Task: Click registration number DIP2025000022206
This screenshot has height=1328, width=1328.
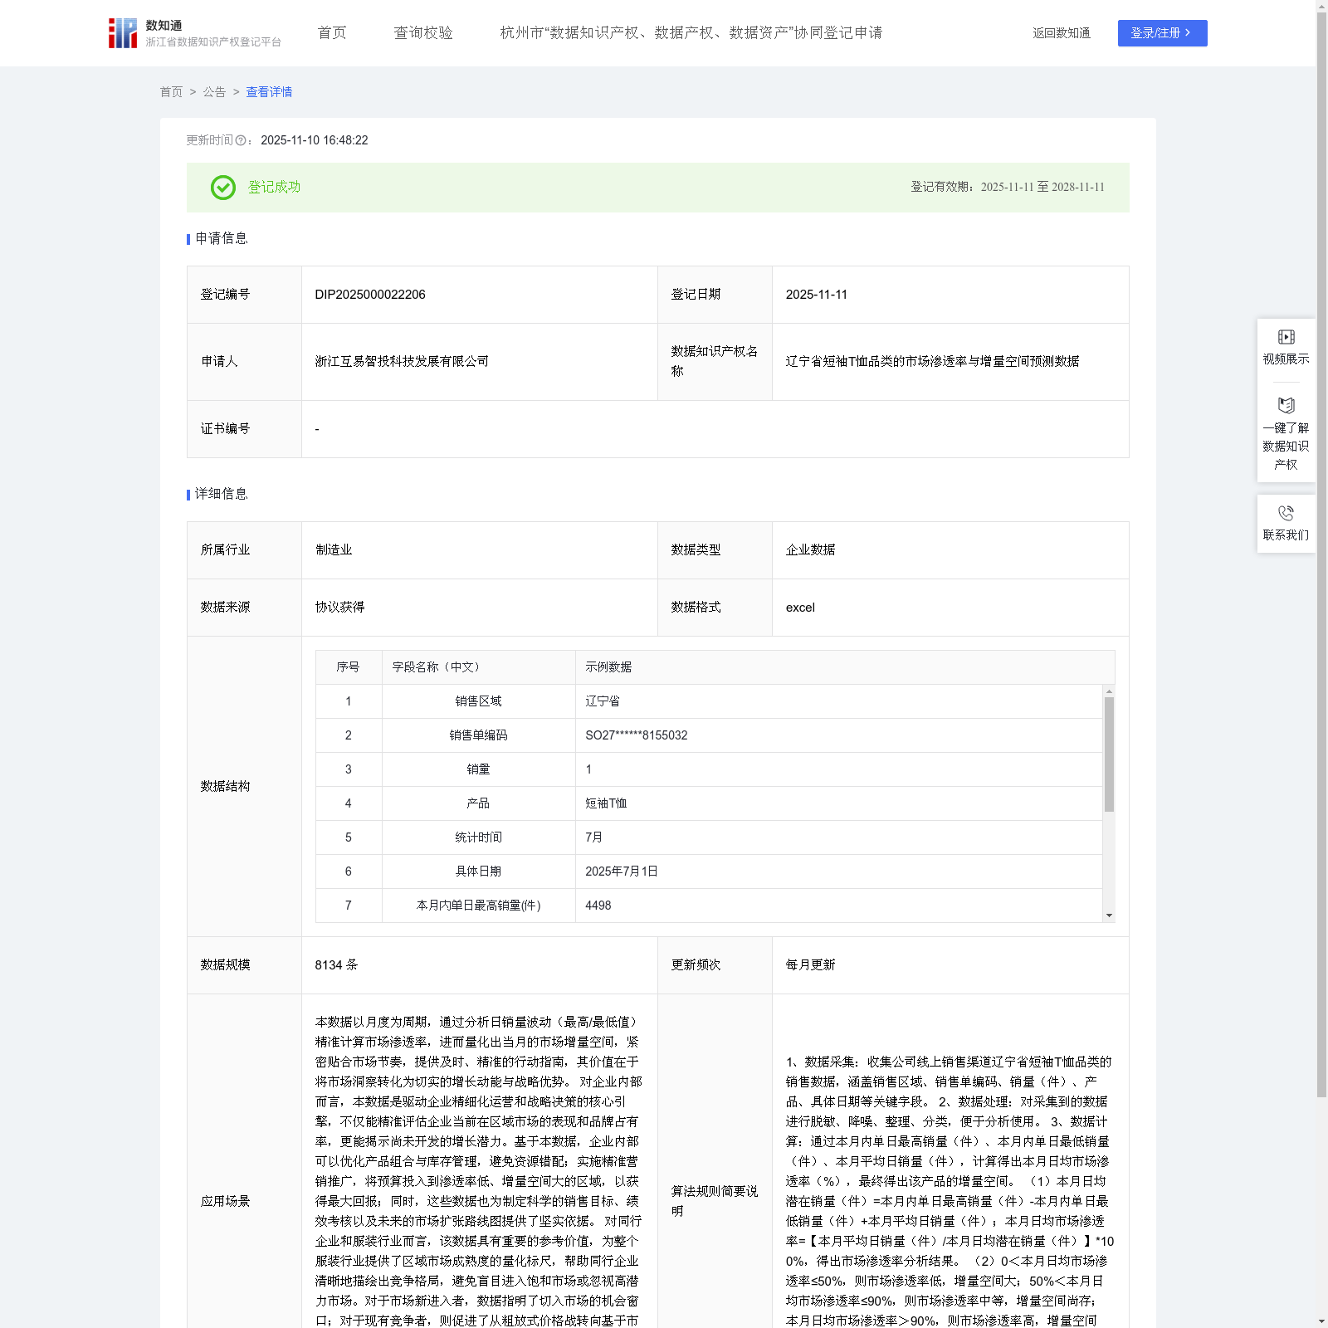Action: coord(370,295)
